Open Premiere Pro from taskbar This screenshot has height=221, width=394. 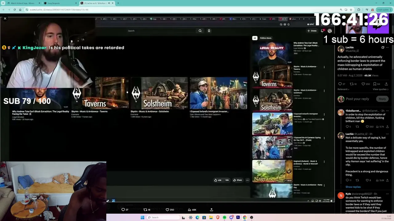tap(238, 217)
